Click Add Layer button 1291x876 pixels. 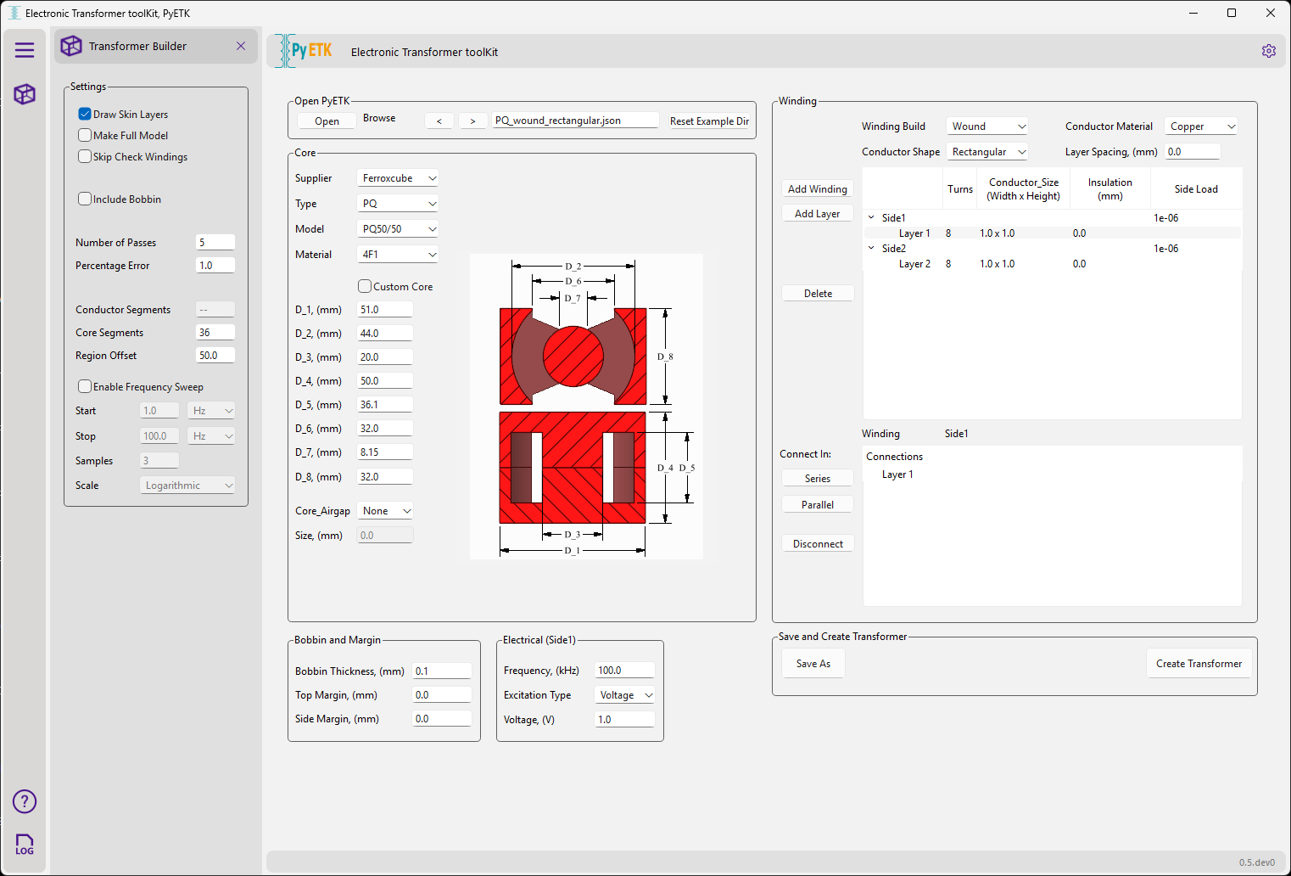(818, 214)
